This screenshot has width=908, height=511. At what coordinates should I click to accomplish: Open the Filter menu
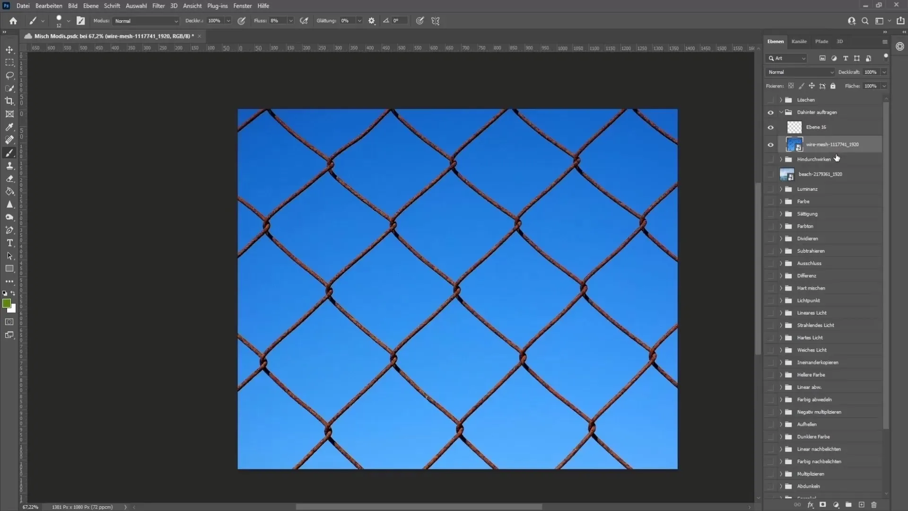[158, 6]
